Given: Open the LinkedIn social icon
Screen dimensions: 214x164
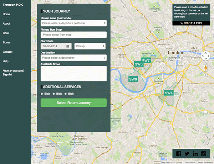Looking at the screenshot, I should pyautogui.click(x=195, y=154).
